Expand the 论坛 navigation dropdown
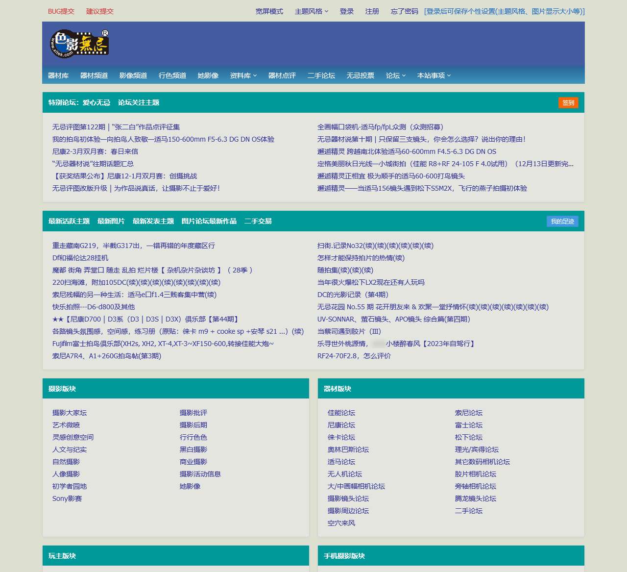 [x=396, y=75]
